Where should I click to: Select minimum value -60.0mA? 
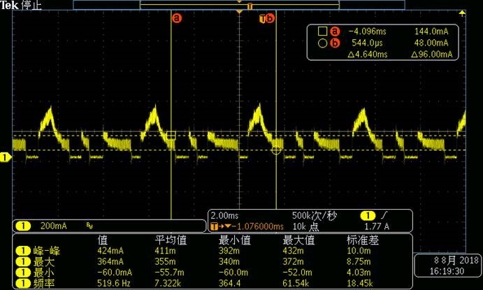coord(115,273)
